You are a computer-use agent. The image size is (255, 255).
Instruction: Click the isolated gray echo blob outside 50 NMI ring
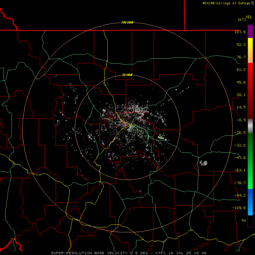point(203,163)
